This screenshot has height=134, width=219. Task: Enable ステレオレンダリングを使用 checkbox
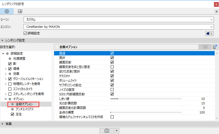[10, 94]
